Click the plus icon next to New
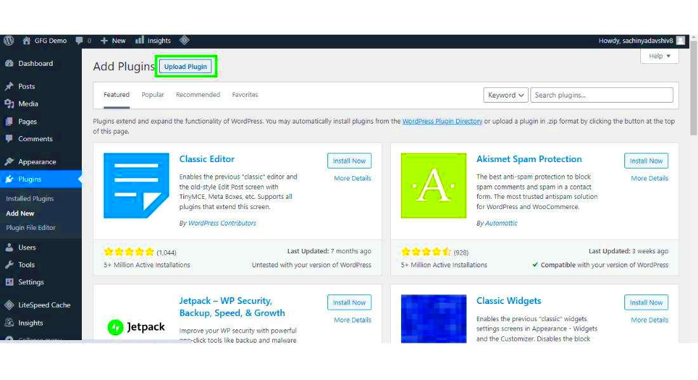This screenshot has height=380, width=698. pos(104,41)
